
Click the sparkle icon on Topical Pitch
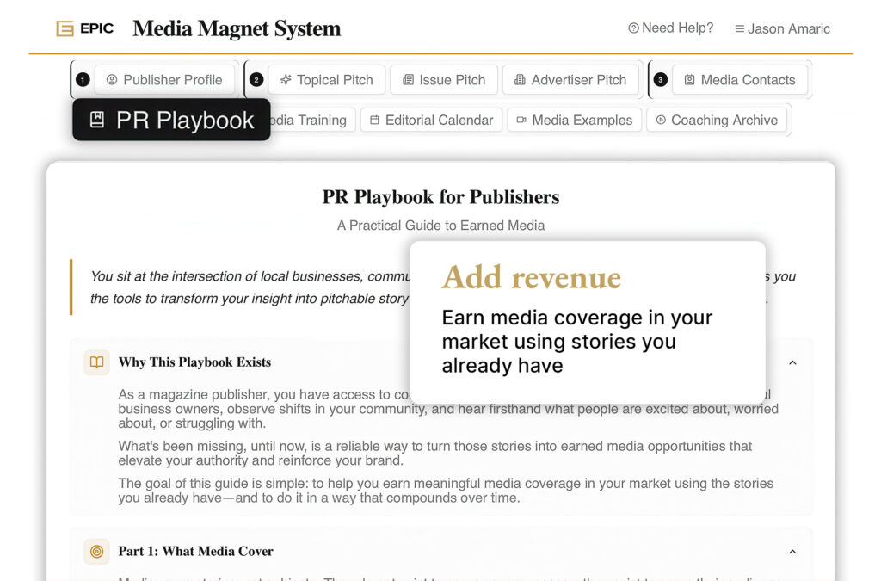tap(286, 80)
